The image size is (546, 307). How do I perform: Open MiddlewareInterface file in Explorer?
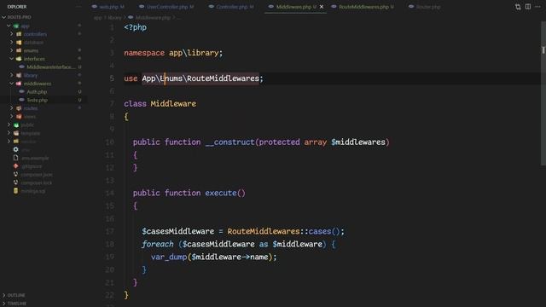pyautogui.click(x=51, y=67)
